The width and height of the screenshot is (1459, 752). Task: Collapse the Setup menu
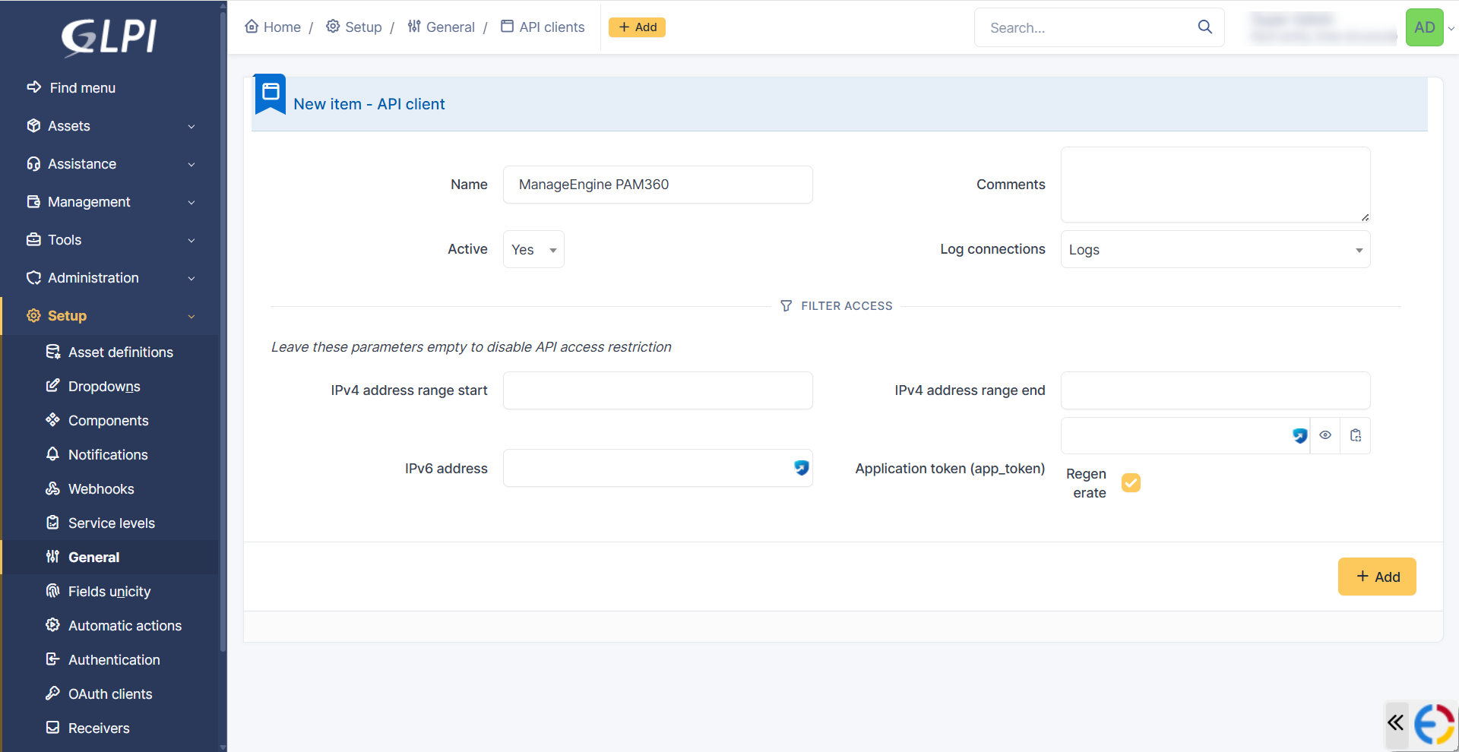pyautogui.click(x=110, y=315)
